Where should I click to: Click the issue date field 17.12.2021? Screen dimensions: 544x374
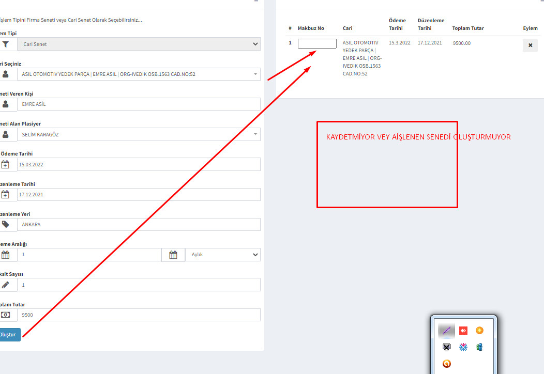click(x=139, y=195)
